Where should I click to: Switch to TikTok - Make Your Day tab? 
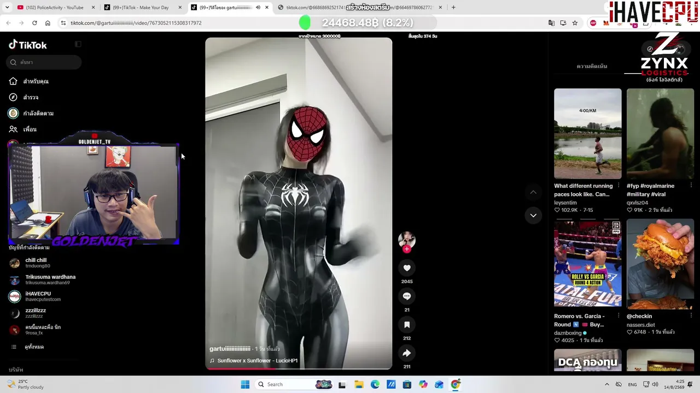[140, 8]
